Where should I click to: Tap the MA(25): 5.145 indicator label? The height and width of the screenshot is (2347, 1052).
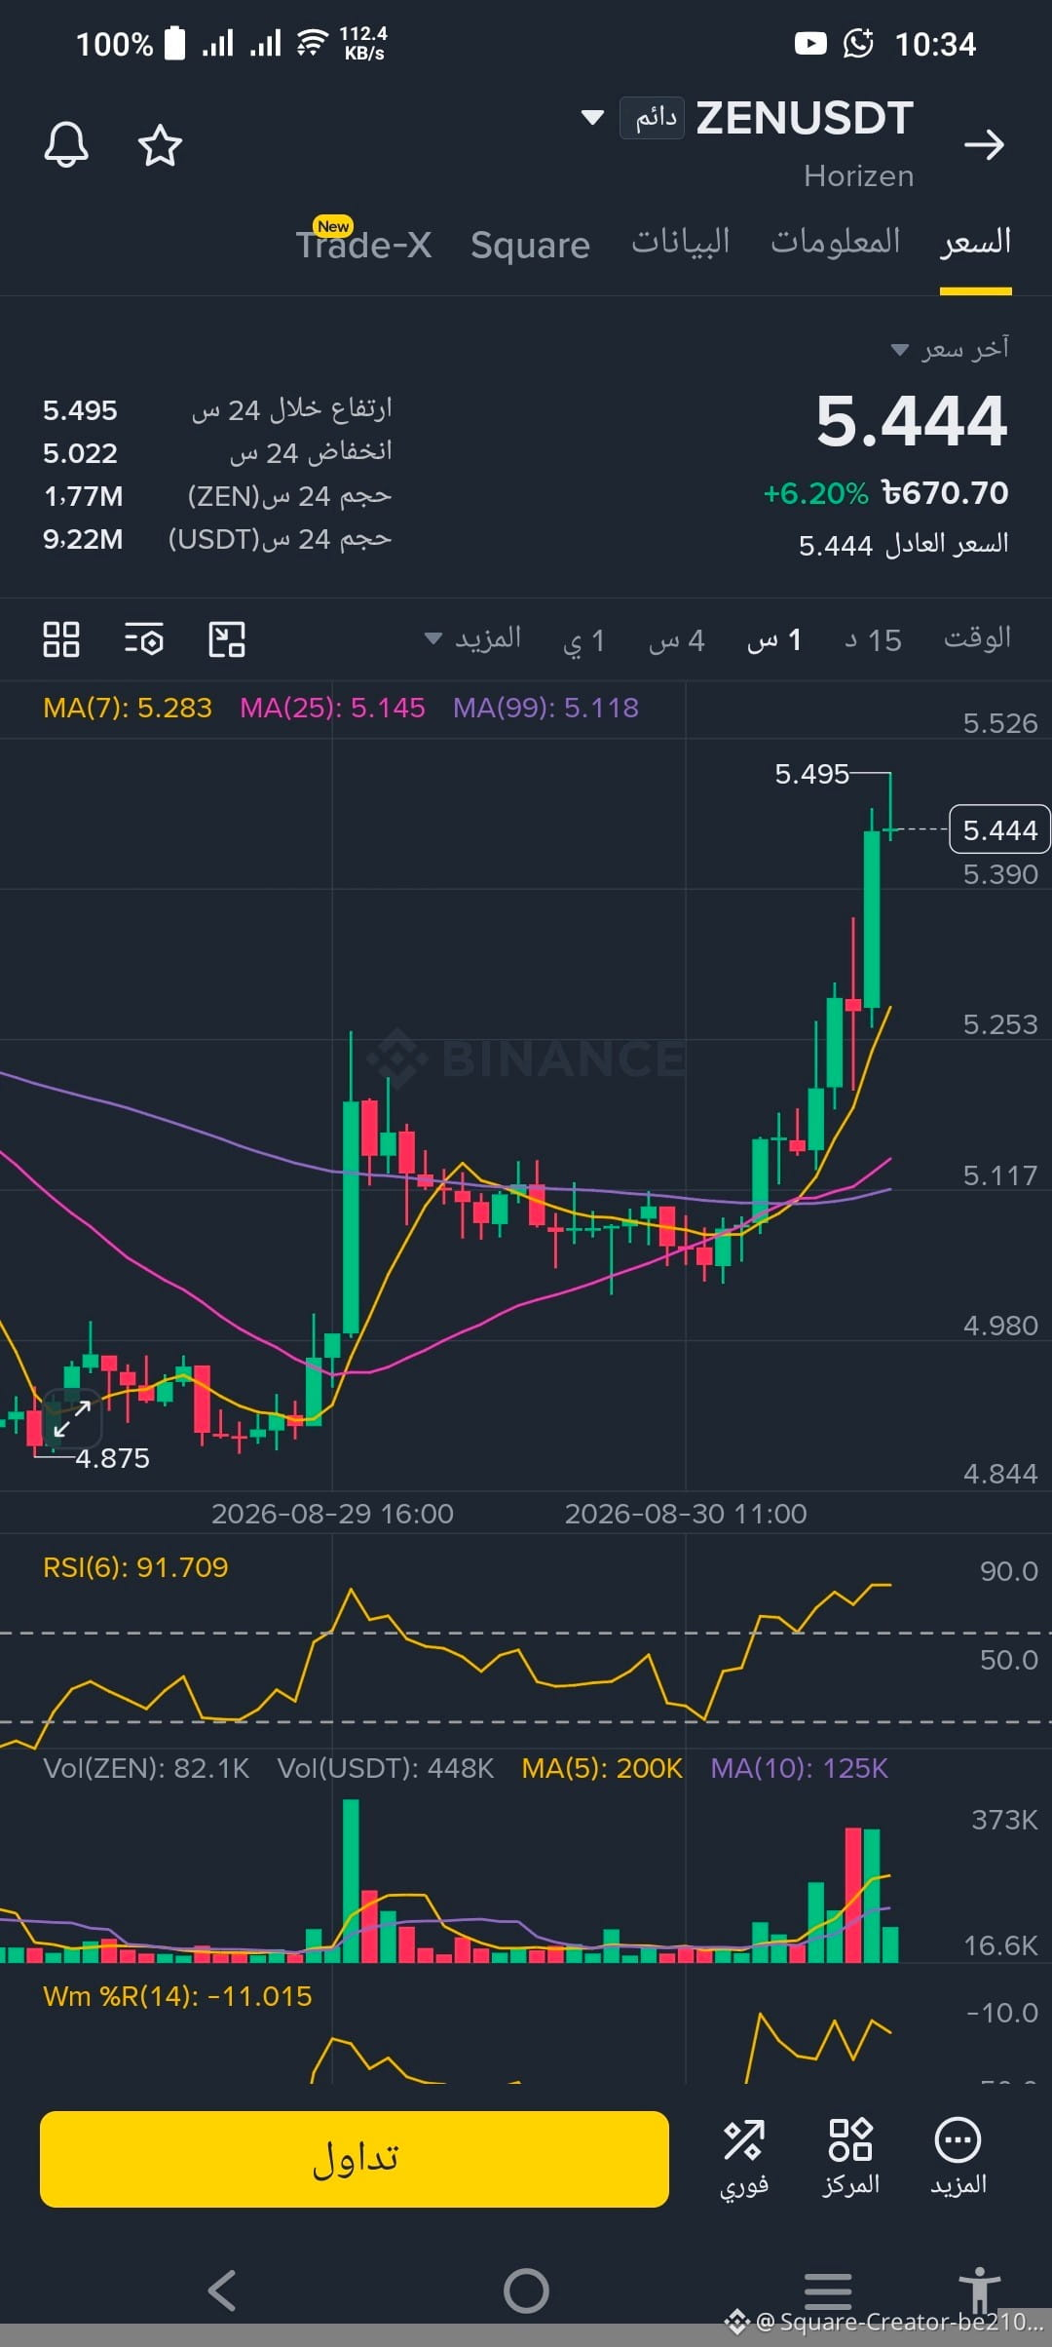pyautogui.click(x=333, y=708)
